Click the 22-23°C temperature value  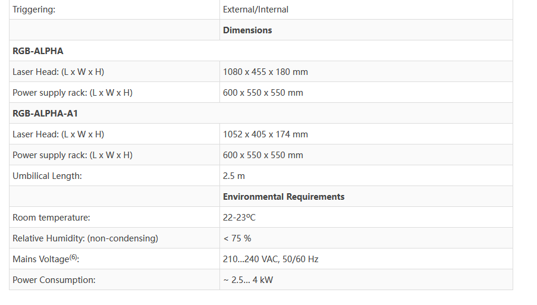coord(239,218)
